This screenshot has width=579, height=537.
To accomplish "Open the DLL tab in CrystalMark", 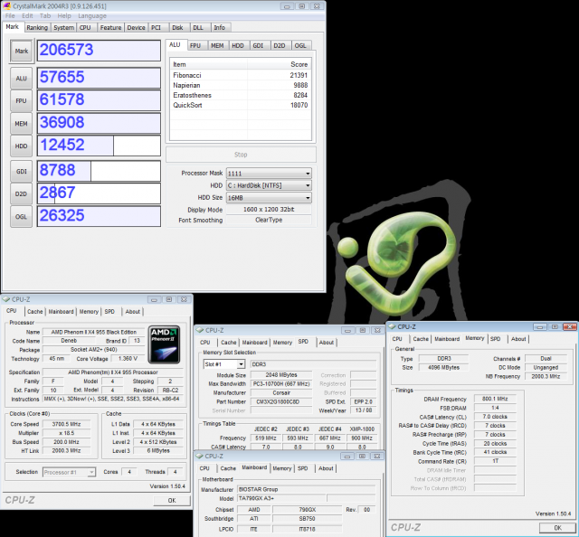I will tap(198, 28).
